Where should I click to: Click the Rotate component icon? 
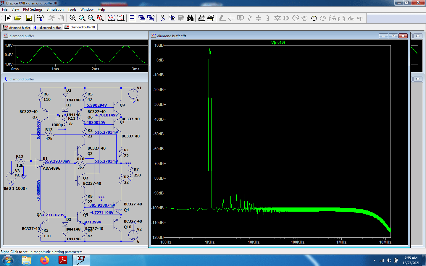332,18
